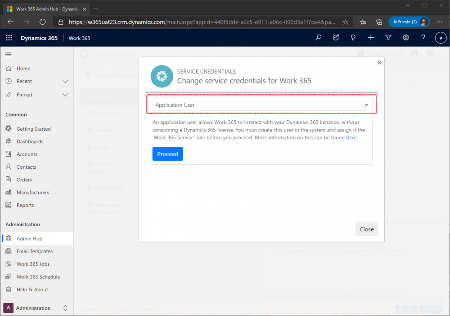Click the search magnifier icon in header
The image size is (450, 316).
pyautogui.click(x=318, y=38)
